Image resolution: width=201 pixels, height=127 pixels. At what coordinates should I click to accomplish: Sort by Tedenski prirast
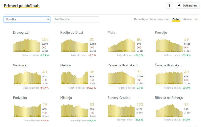tap(160, 19)
